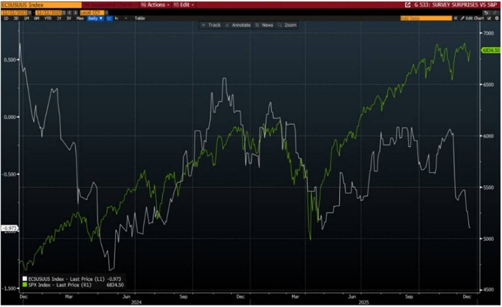Click the chart settings gear icon

click(497, 18)
